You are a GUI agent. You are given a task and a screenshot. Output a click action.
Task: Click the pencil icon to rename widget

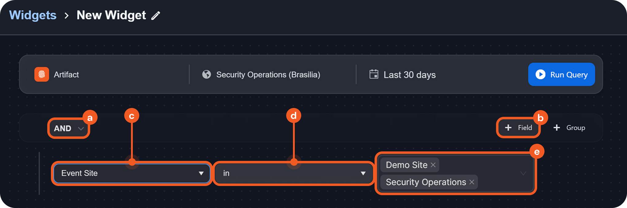[x=156, y=16]
